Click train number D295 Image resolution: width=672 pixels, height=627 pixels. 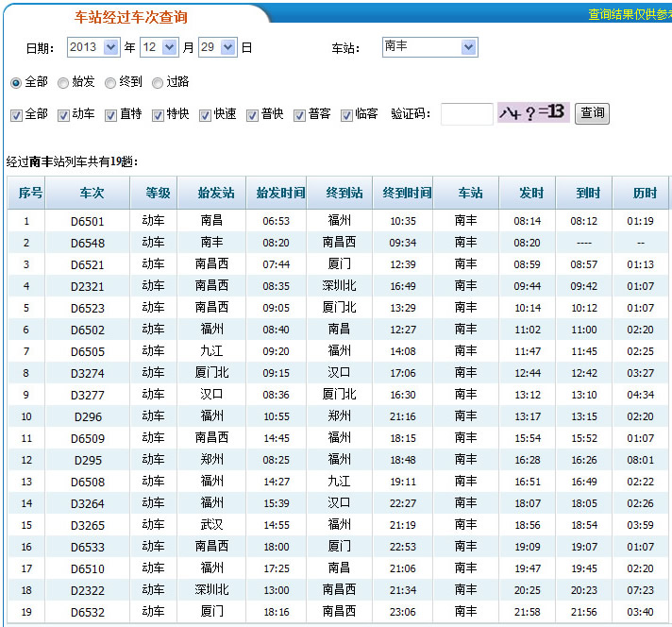(88, 460)
